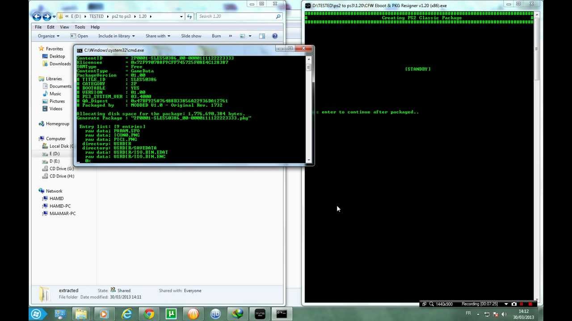Open the Pictures library
The width and height of the screenshot is (572, 321).
pos(57,102)
